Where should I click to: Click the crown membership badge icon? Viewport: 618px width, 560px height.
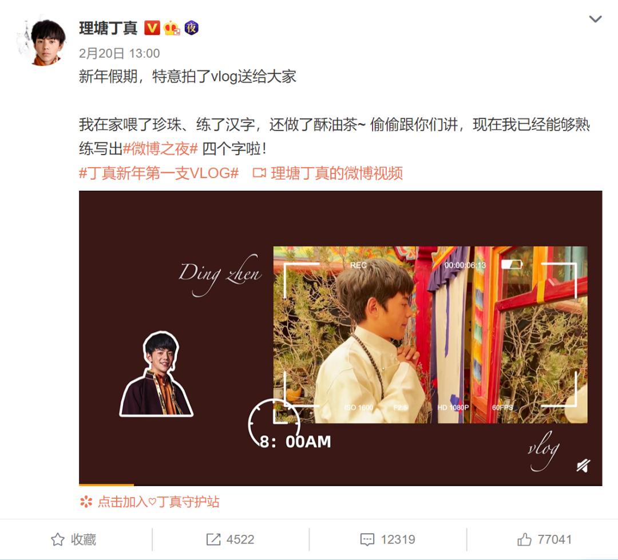(x=172, y=28)
